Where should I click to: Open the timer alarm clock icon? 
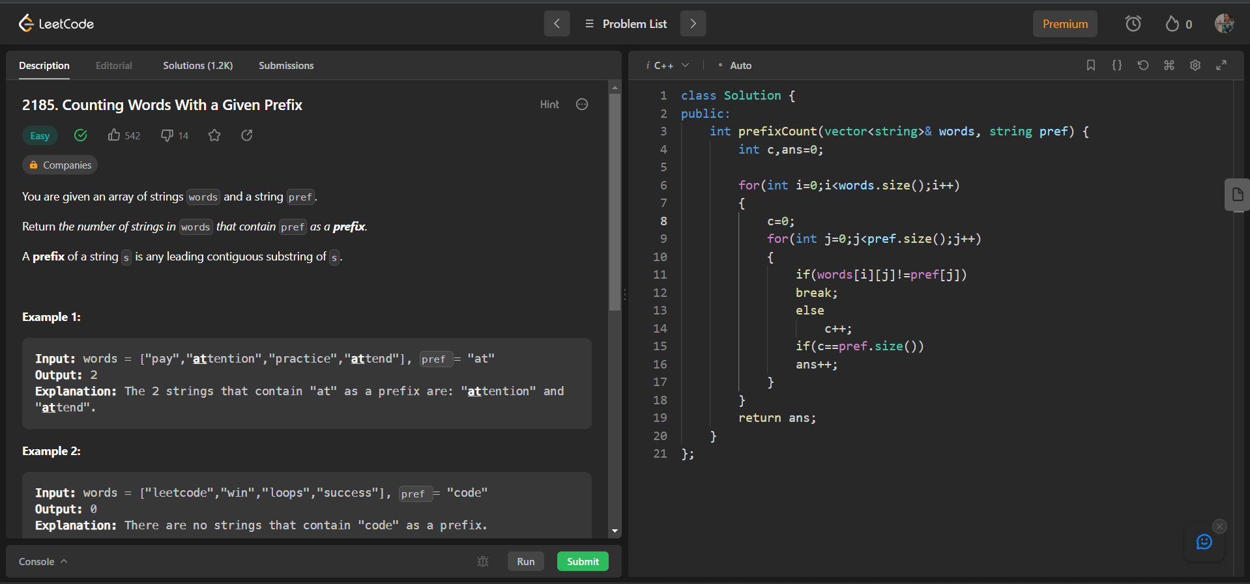pos(1133,24)
